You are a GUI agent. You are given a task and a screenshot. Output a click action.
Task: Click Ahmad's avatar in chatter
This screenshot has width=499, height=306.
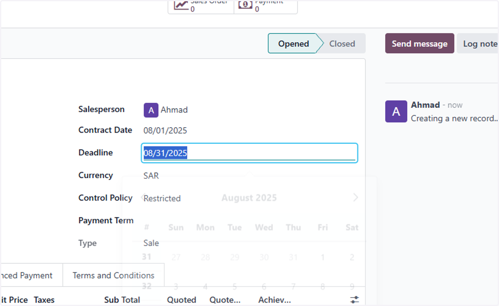click(x=396, y=111)
